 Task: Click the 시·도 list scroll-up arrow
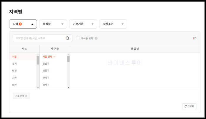point(38,55)
